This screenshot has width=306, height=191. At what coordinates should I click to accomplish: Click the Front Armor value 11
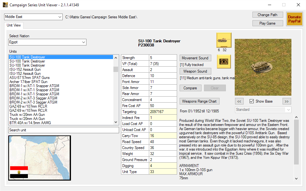tap(163, 82)
